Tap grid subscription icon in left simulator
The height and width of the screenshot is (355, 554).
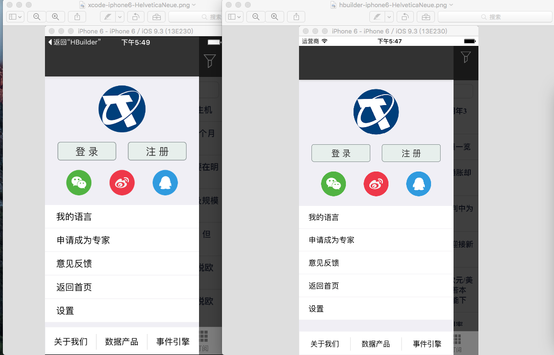(204, 336)
